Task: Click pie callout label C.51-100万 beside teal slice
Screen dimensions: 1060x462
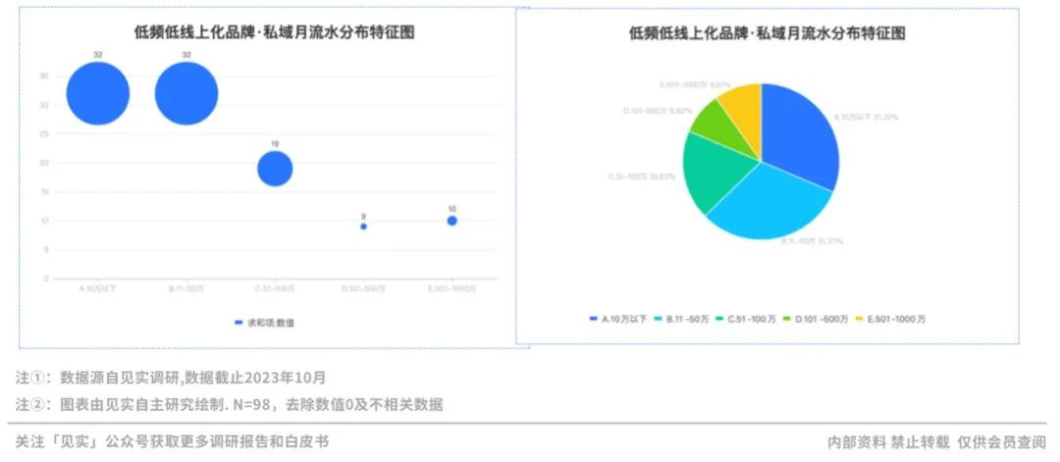Action: 642,177
